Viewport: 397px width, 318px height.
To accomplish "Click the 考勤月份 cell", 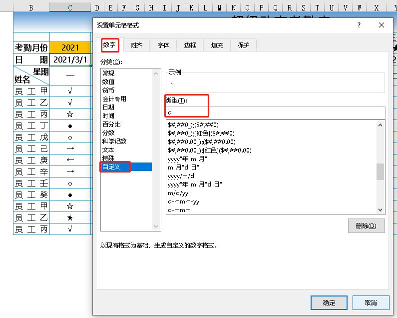I will click(x=31, y=47).
